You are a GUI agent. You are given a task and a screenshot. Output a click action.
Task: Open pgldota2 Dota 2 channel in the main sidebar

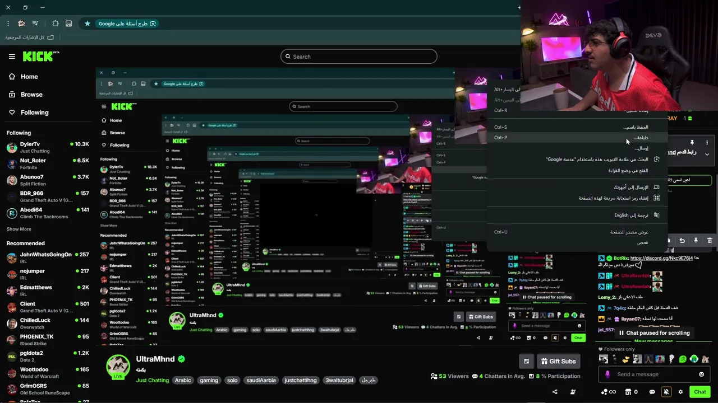(x=48, y=356)
